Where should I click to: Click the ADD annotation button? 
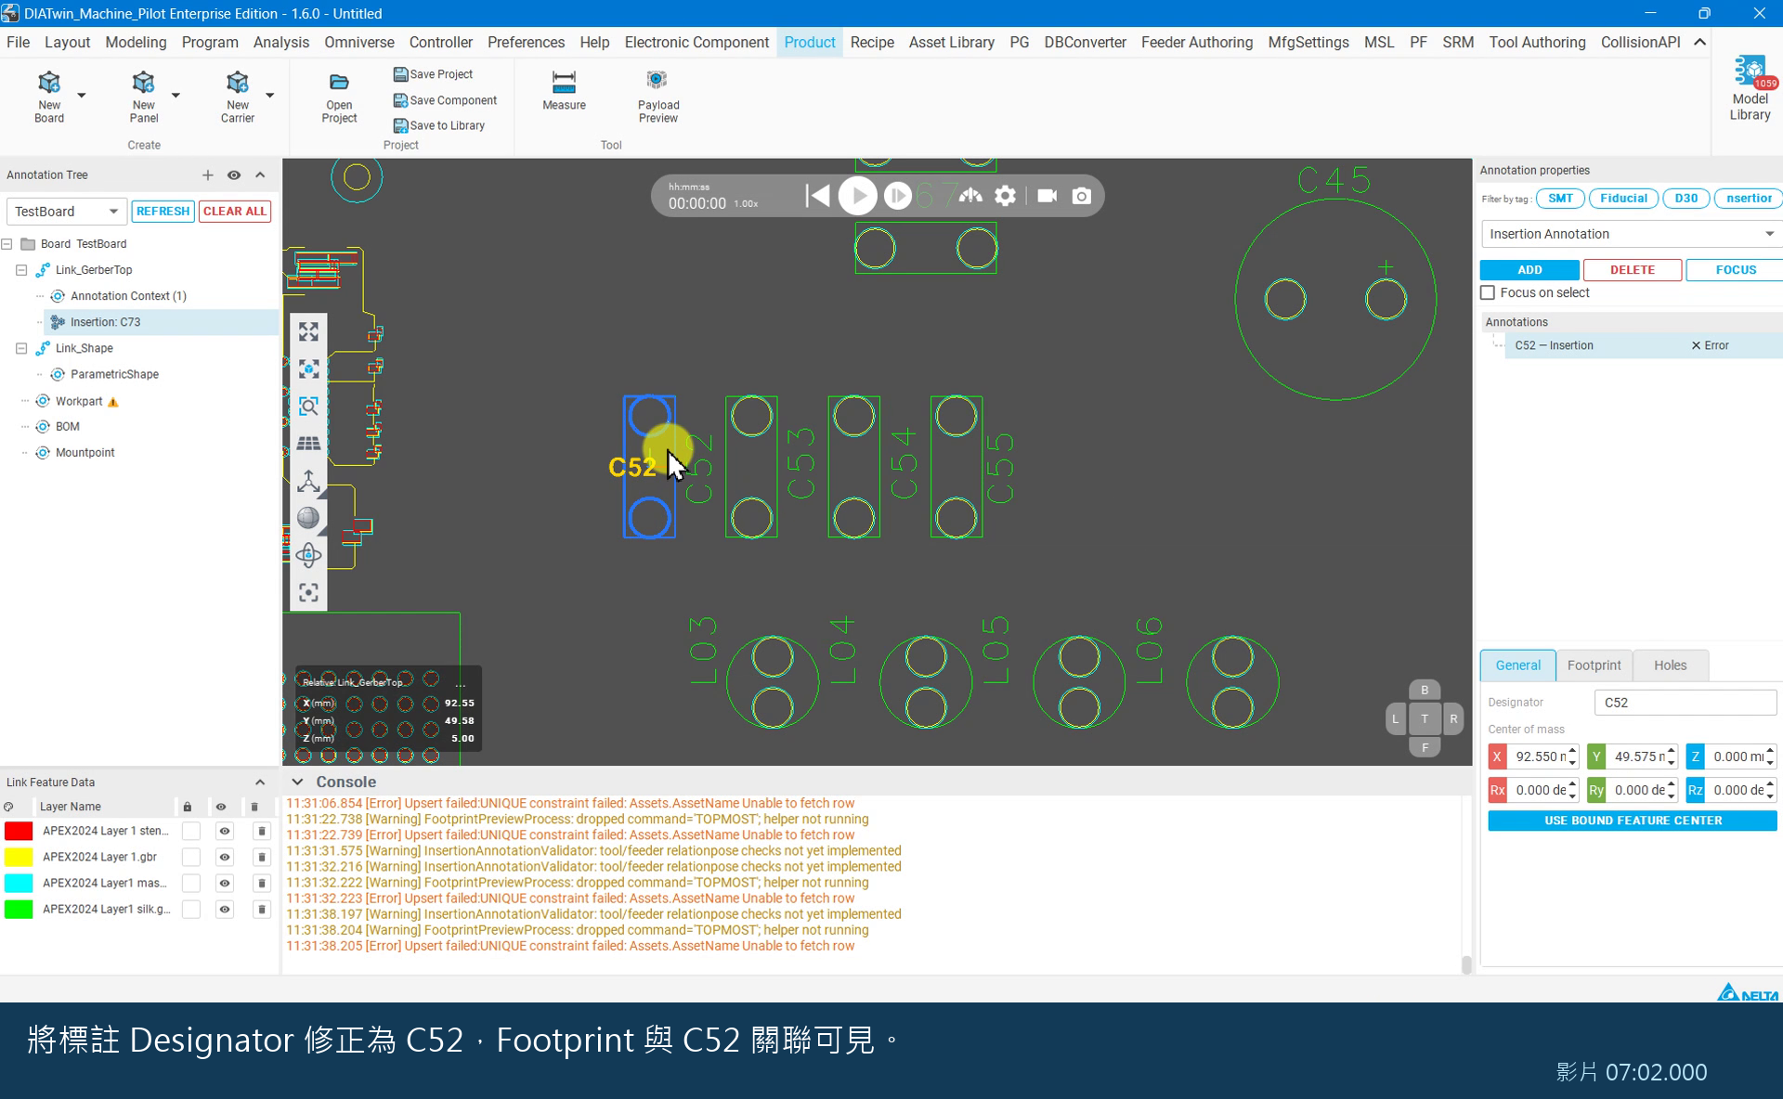click(x=1529, y=270)
